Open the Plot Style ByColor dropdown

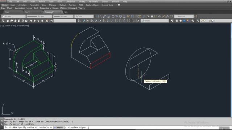(84, 16)
